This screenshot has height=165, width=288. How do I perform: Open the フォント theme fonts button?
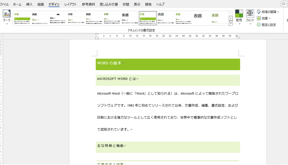pyautogui.click(x=250, y=17)
